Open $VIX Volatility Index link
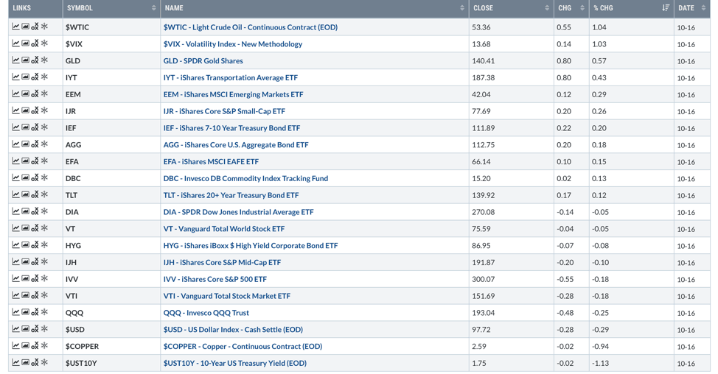 click(233, 44)
